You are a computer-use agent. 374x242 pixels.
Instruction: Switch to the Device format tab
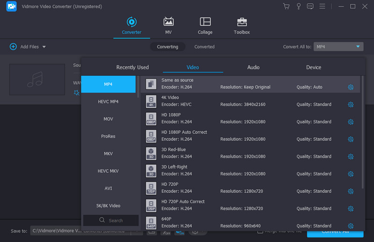click(313, 67)
